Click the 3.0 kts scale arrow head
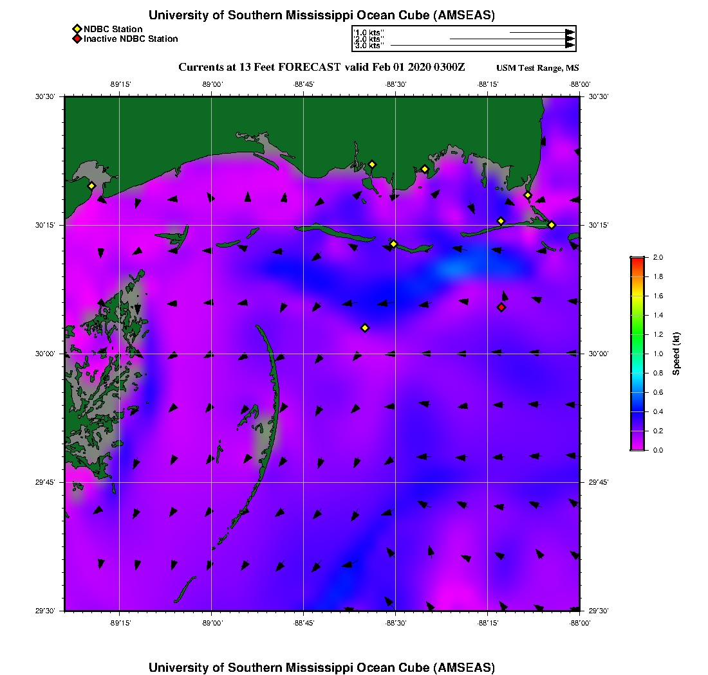708x675 pixels. [x=570, y=46]
